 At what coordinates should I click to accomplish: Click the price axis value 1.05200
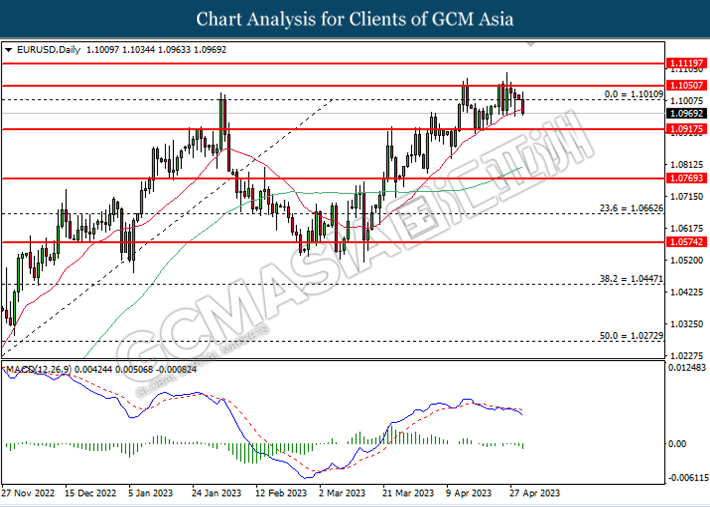[x=687, y=260]
